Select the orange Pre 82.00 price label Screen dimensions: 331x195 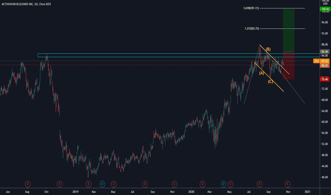click(x=321, y=61)
